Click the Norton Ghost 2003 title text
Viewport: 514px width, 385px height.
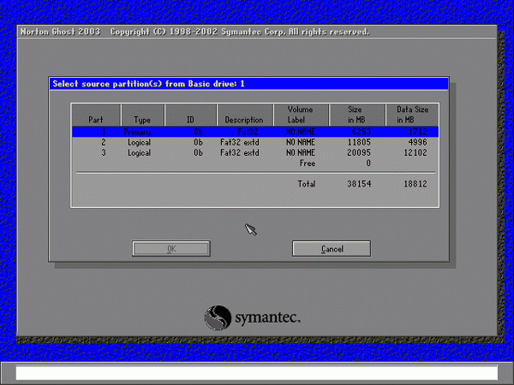60,32
